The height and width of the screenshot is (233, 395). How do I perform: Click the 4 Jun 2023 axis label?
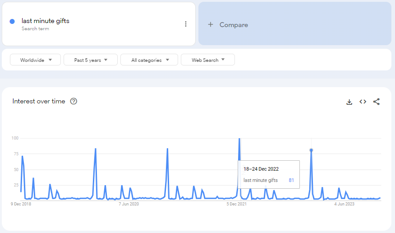(x=344, y=204)
